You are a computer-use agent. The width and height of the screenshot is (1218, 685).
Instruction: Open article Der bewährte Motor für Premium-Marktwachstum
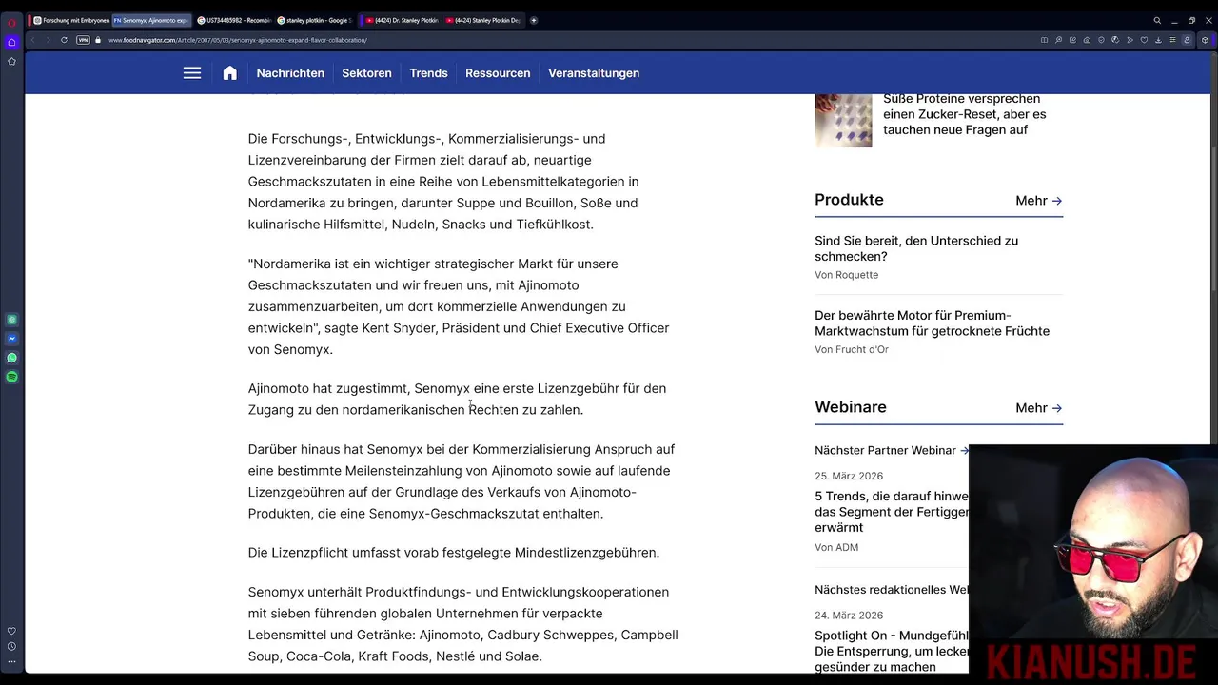[x=932, y=323]
